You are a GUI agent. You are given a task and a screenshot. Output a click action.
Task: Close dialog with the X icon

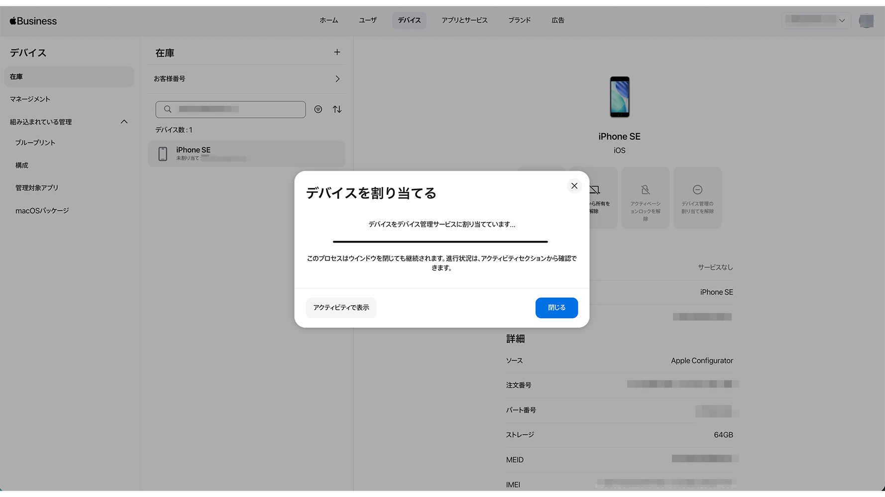click(x=574, y=186)
